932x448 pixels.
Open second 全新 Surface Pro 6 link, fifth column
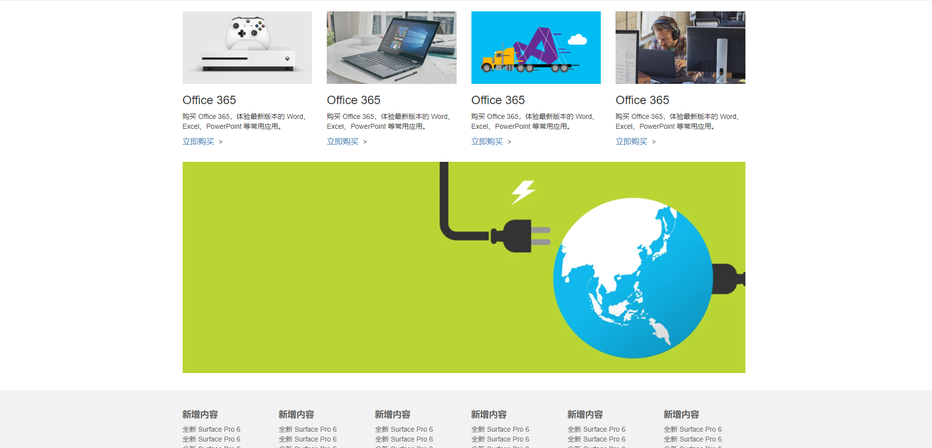click(x=596, y=439)
